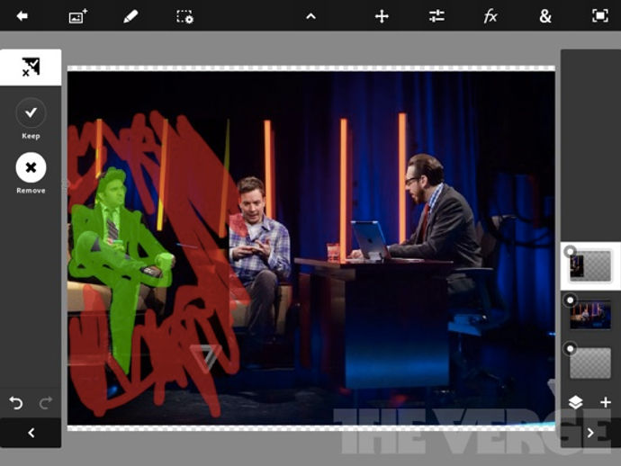Tap the back arrow in the top bar

point(22,16)
